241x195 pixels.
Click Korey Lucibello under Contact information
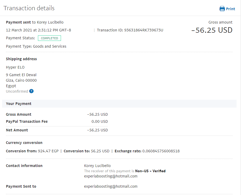point(97,166)
